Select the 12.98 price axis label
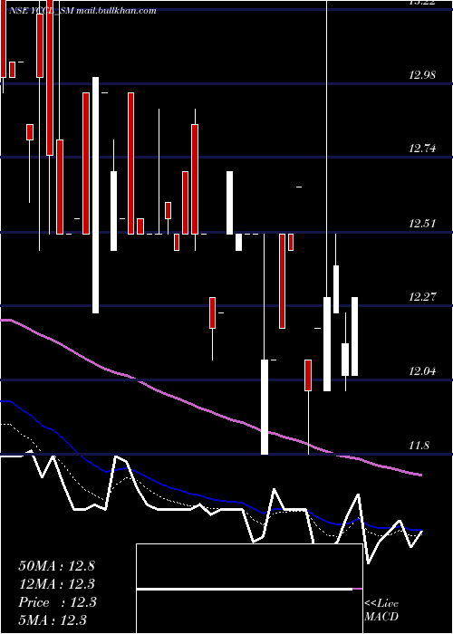Image resolution: width=453 pixels, height=634 pixels. 422,74
